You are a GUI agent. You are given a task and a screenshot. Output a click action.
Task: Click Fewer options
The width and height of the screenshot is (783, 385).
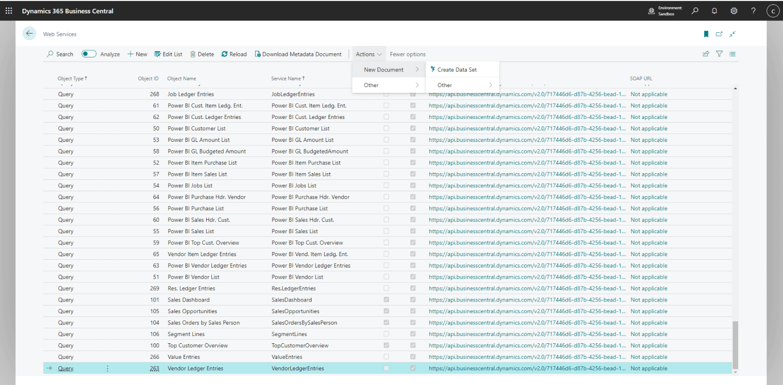pos(408,54)
